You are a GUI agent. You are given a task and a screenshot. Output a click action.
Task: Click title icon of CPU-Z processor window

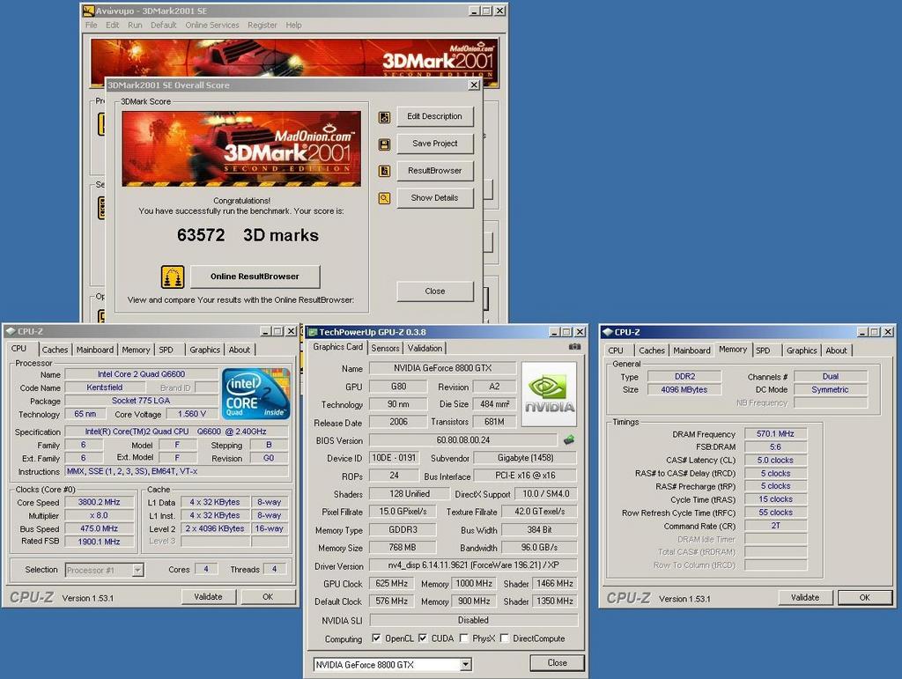(x=11, y=331)
